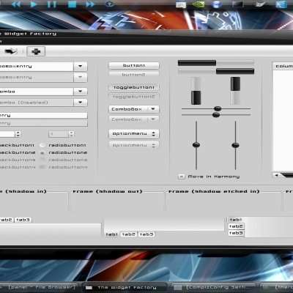This screenshot has width=293, height=293.
Task: Click the play icon in top panel
Action: tap(34, 4)
